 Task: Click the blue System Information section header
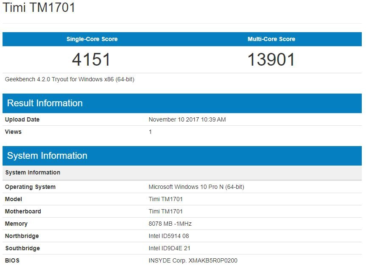47,156
